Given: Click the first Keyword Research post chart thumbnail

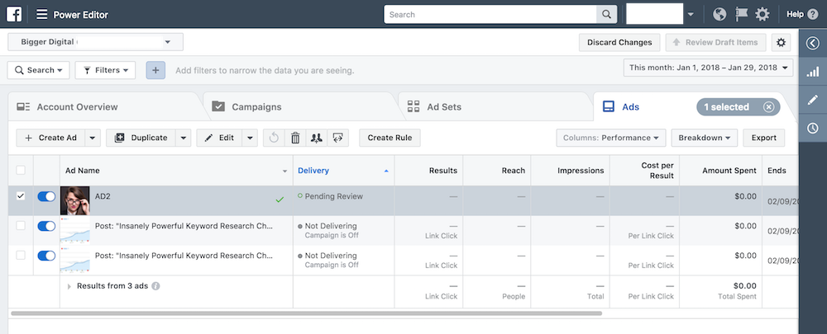Looking at the screenshot, I should [x=75, y=230].
